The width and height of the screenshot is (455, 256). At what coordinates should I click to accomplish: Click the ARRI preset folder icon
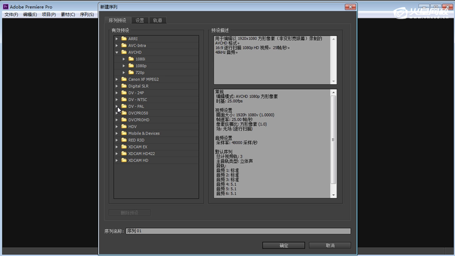(x=124, y=39)
